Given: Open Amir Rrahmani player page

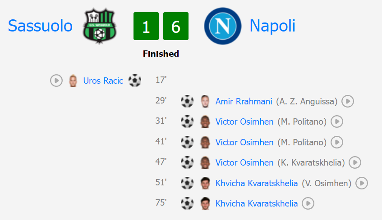Looking at the screenshot, I should click(244, 101).
